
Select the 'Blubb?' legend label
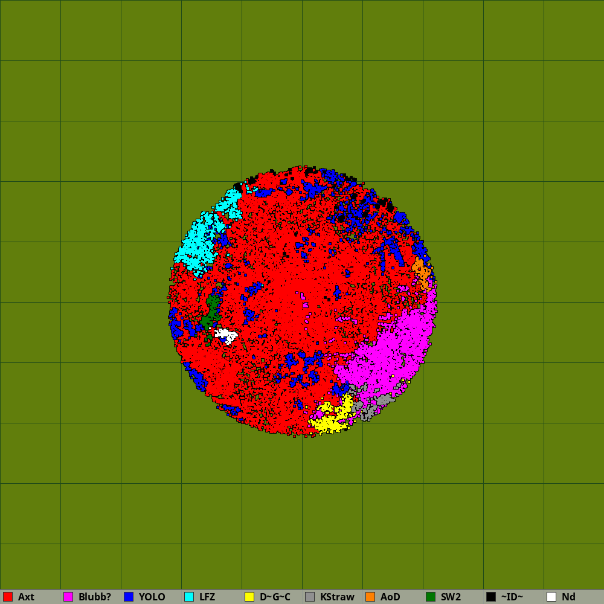coord(95,597)
